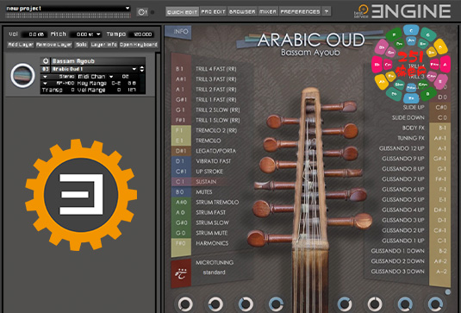The width and height of the screenshot is (461, 313).
Task: Click the Microtuning standard value
Action: (214, 272)
